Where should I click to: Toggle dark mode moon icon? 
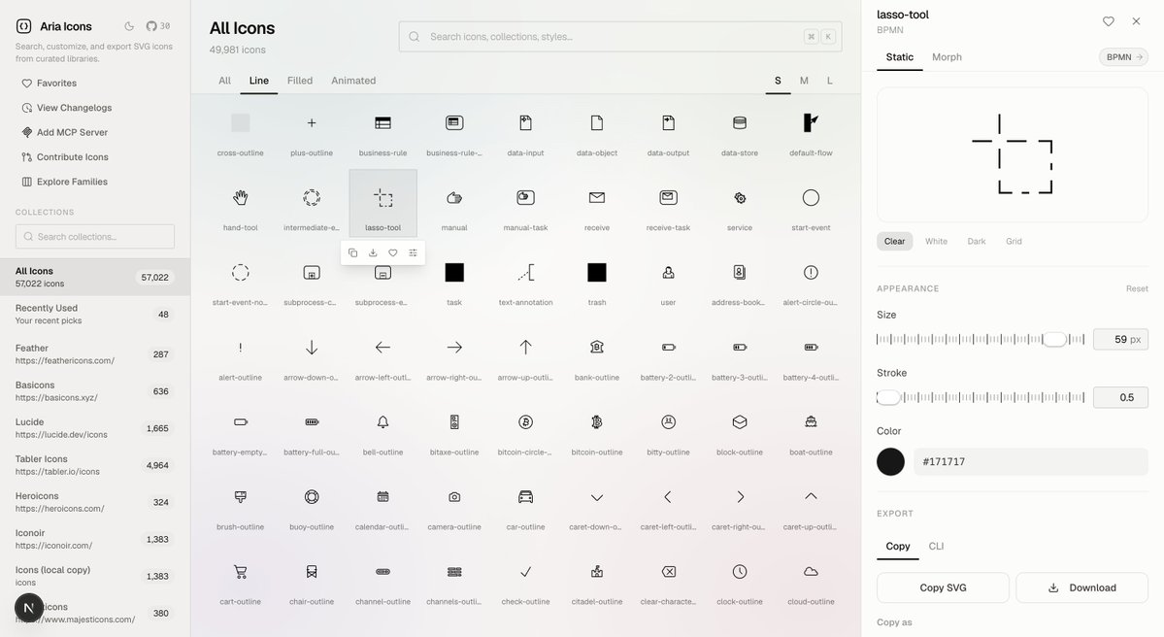[129, 26]
